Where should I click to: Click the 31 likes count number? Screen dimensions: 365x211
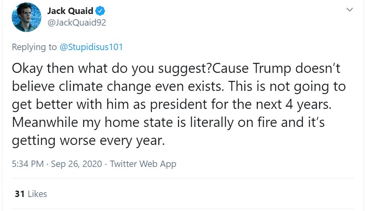coord(20,194)
